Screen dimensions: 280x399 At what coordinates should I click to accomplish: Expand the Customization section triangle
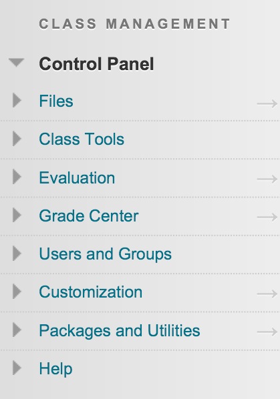pos(17,292)
